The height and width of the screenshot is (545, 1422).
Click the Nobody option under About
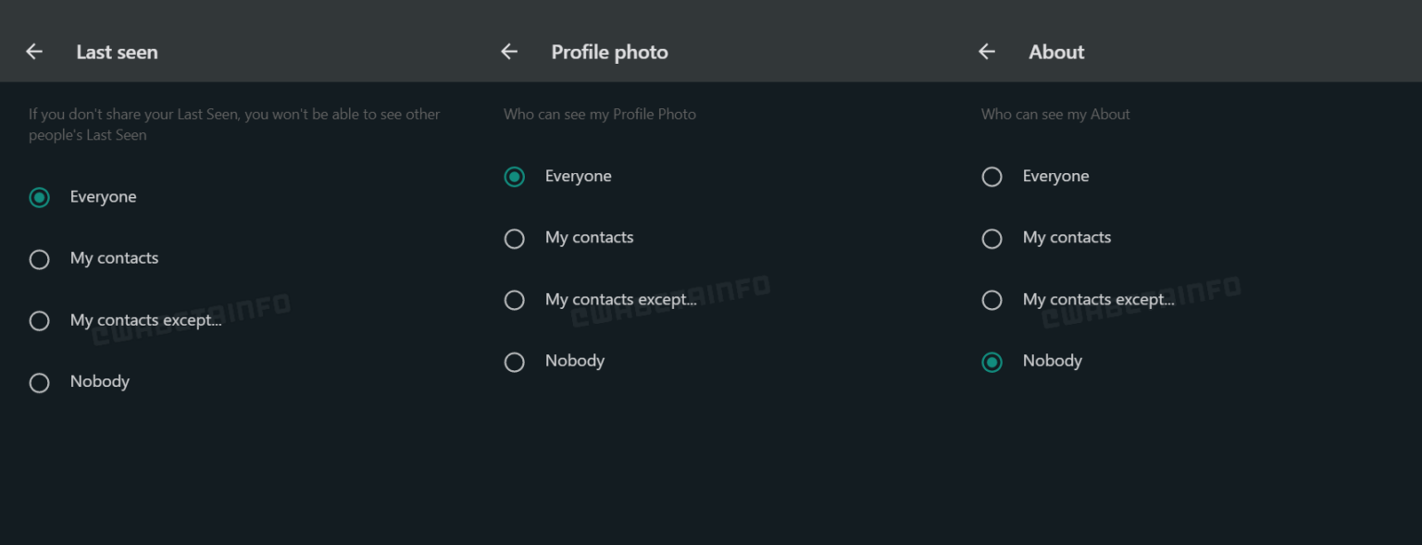pos(992,362)
